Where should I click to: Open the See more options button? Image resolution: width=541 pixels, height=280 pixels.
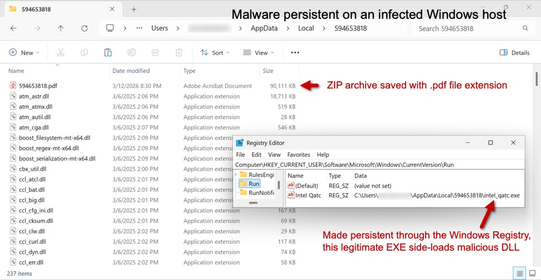pos(295,53)
